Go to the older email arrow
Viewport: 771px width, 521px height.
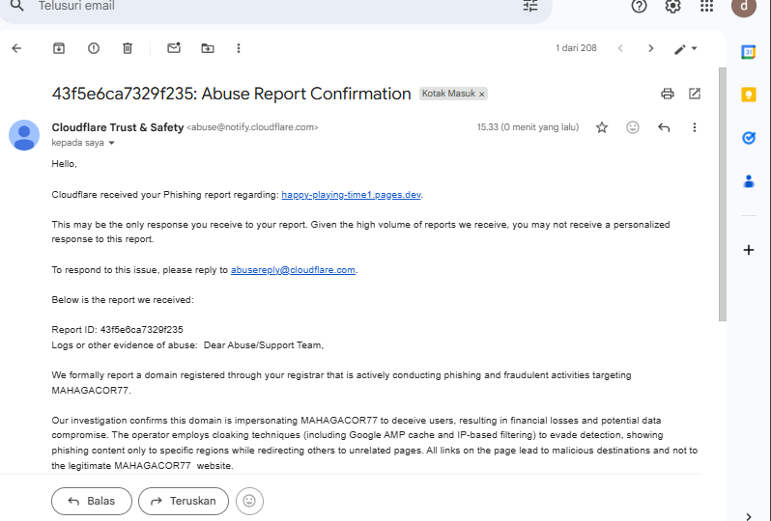(650, 48)
